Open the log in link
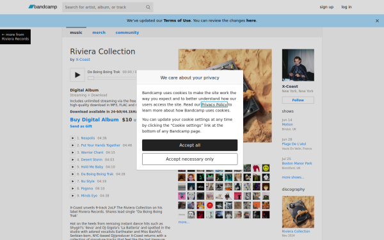The height and width of the screenshot is (240, 384). [x=346, y=7]
